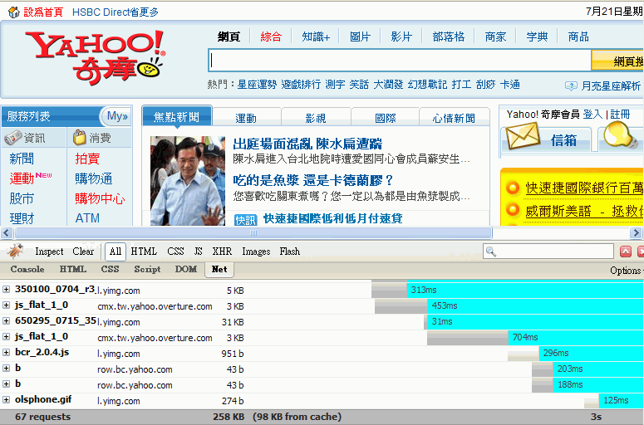Viewport: 644px width, 425px height.
Task: Open headline 吃的是魚漿 還是卡德蘭膠？
Action: coord(313,180)
